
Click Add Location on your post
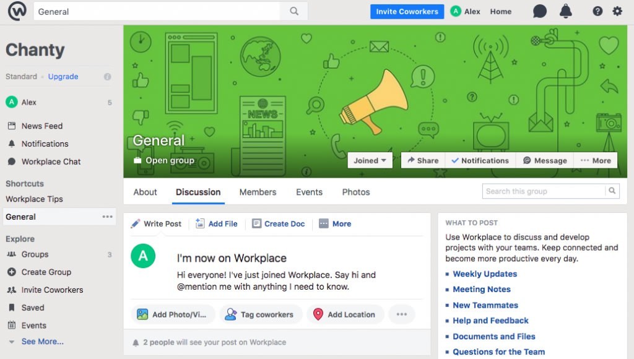pyautogui.click(x=345, y=314)
